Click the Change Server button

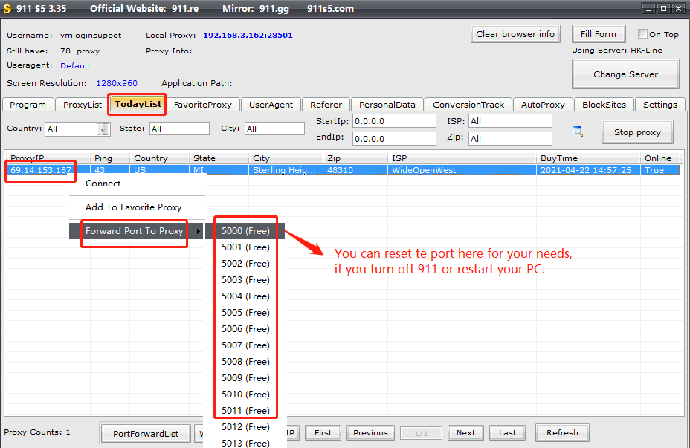pyautogui.click(x=625, y=74)
